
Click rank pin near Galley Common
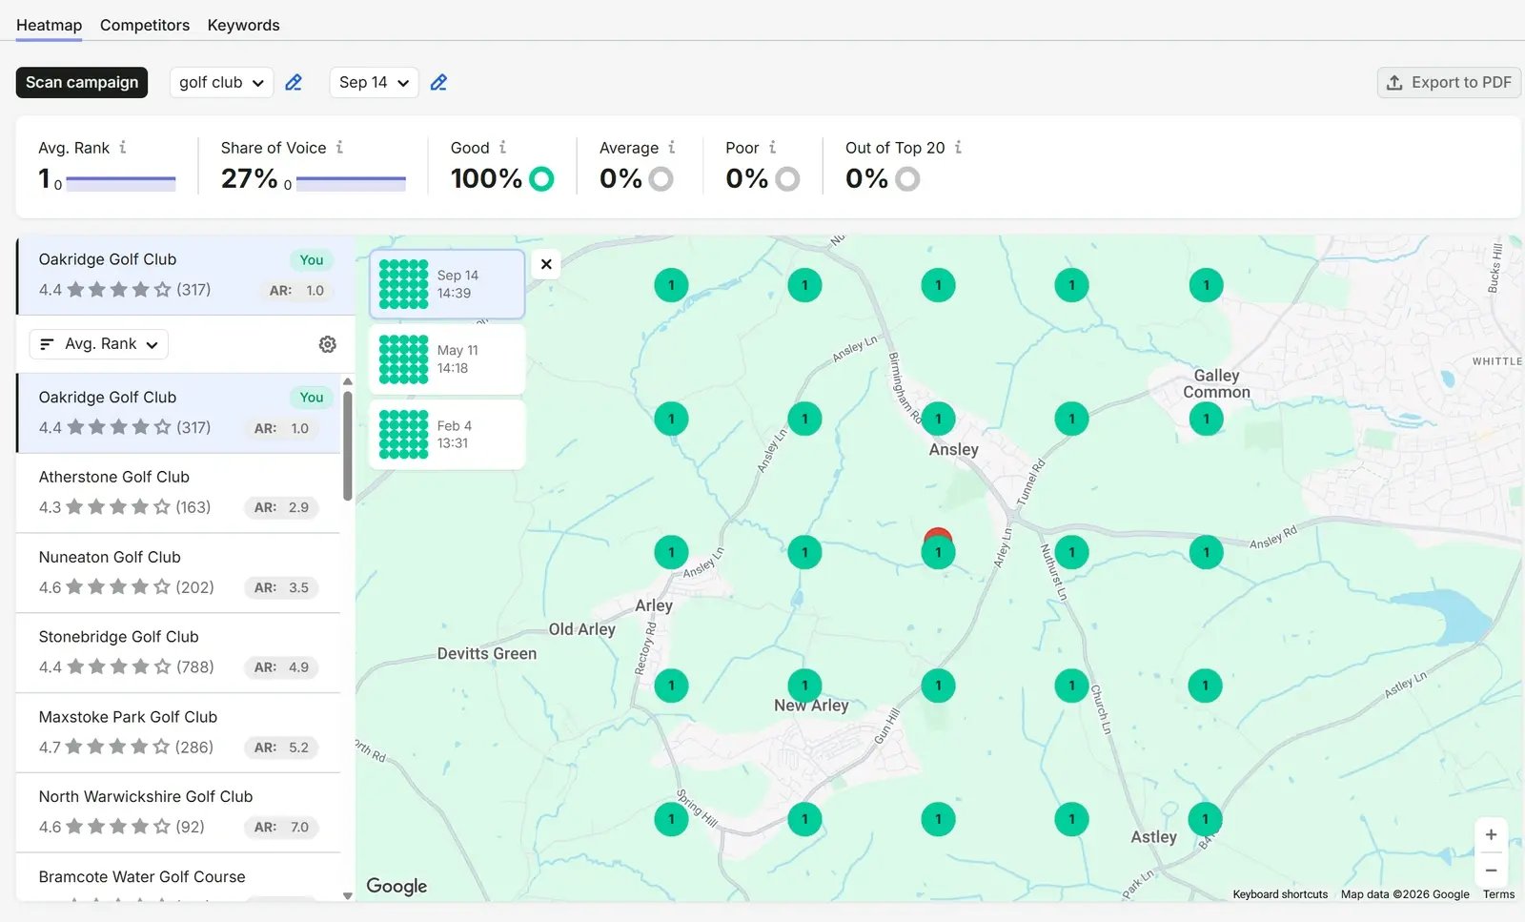1206,419
